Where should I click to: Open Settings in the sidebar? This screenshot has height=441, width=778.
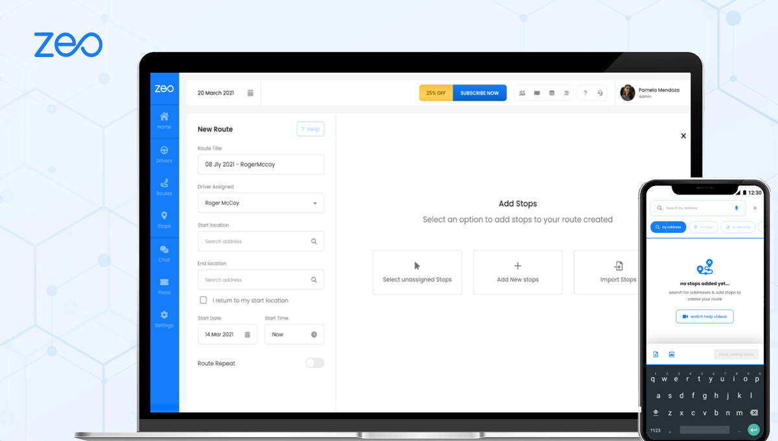[x=164, y=319]
